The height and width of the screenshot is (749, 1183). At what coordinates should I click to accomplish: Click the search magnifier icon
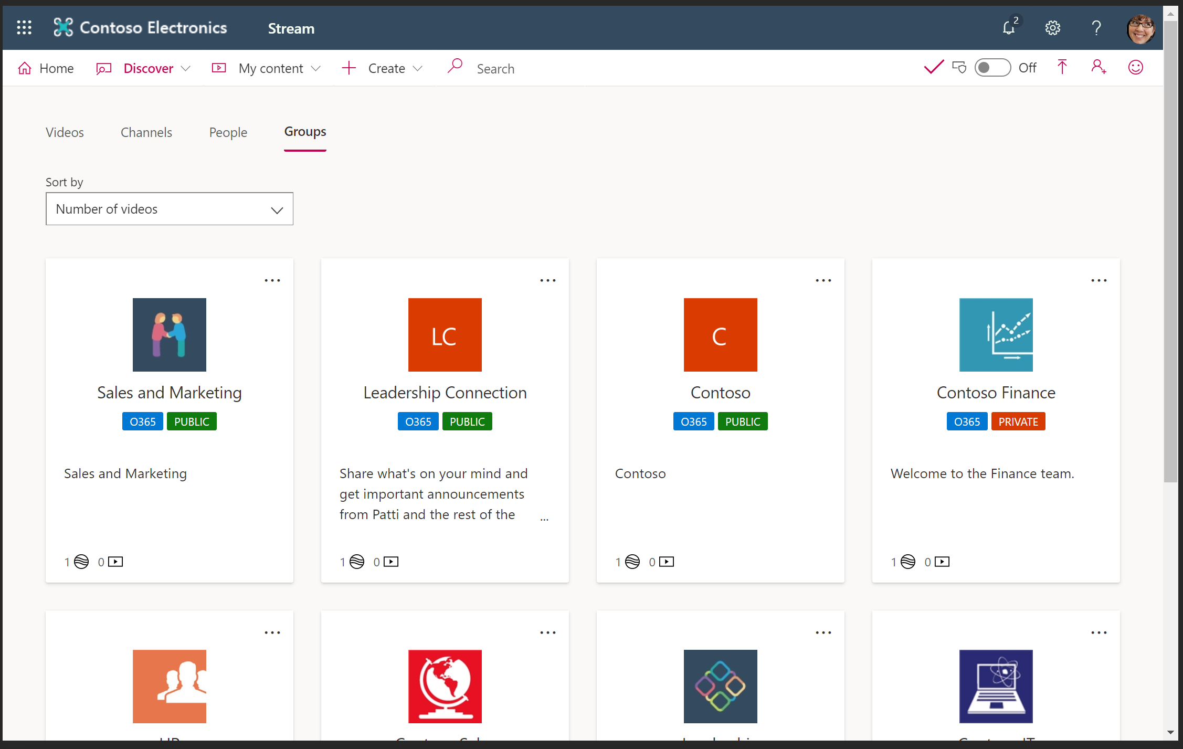[455, 67]
